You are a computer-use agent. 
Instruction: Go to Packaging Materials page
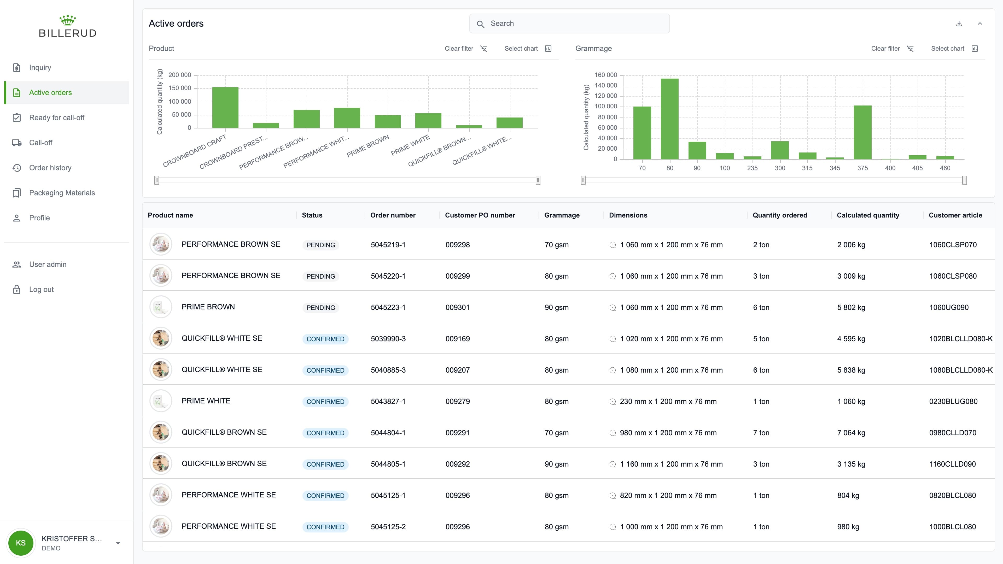point(62,193)
